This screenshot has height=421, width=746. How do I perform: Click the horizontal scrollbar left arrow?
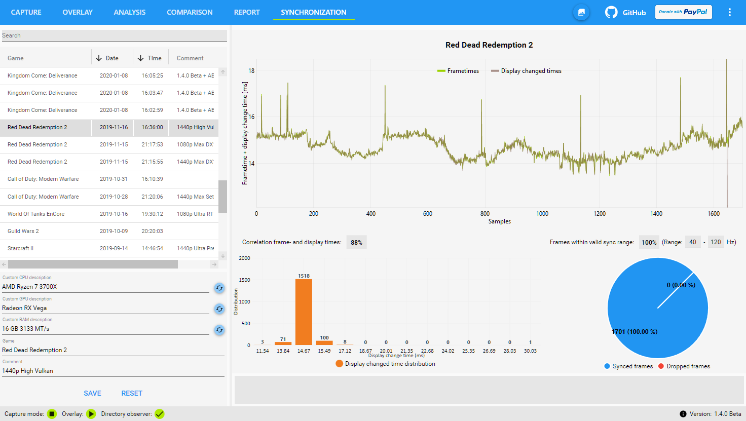[4, 264]
